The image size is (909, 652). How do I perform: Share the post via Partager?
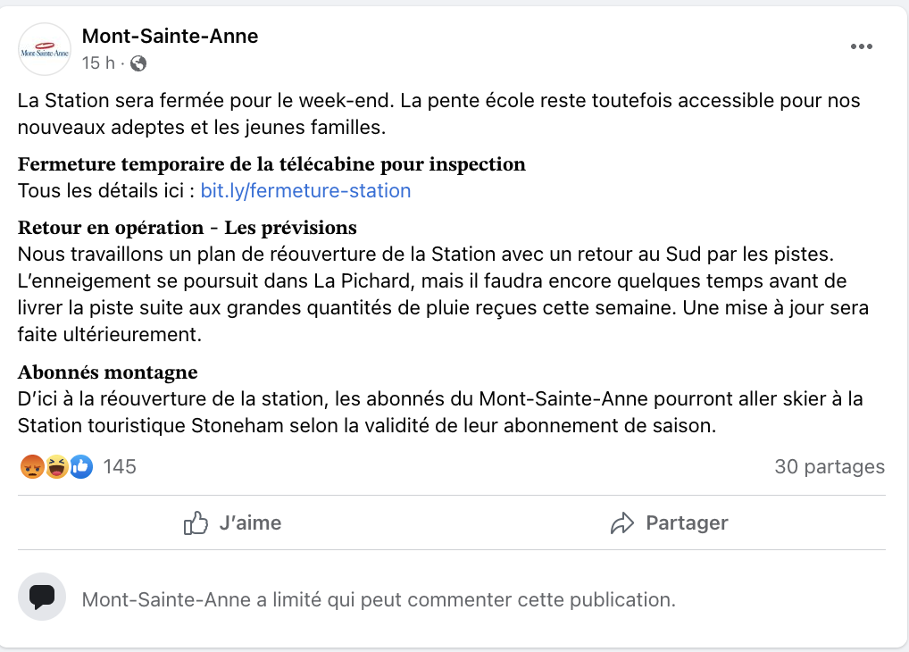coord(669,522)
